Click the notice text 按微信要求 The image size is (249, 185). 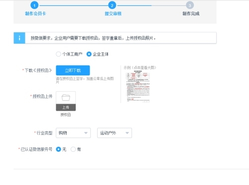pyautogui.click(x=93, y=38)
